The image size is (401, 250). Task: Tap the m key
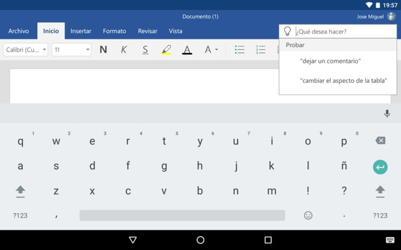271,191
